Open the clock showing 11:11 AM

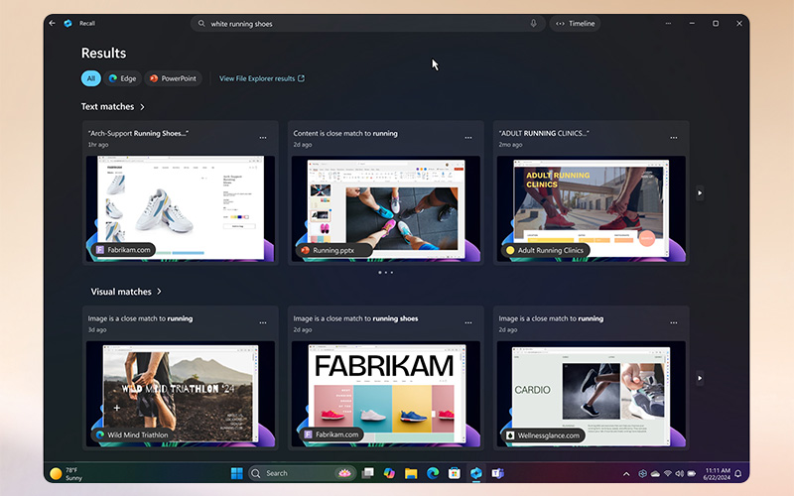pyautogui.click(x=717, y=474)
